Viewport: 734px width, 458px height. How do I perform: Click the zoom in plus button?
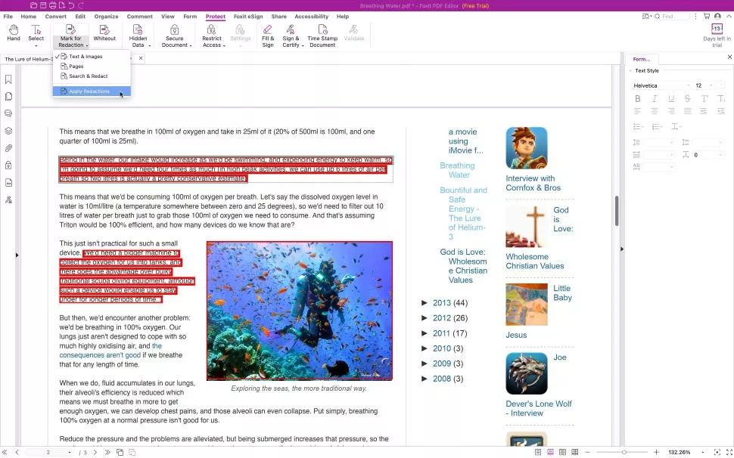click(x=656, y=453)
